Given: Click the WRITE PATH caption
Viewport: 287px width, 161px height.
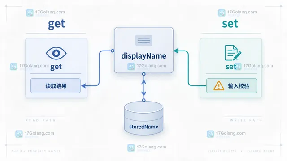Looking at the screenshot, I should tap(246, 120).
